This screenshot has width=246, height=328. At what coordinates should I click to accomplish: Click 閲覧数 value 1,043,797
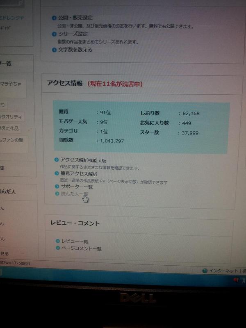(x=112, y=141)
